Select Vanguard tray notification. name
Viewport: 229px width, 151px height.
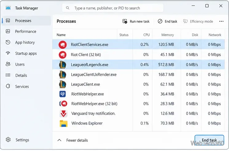[93, 113]
